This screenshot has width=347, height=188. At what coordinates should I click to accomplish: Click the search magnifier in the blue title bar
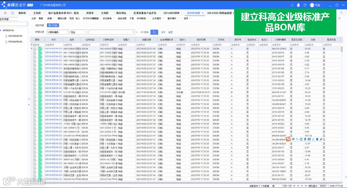[292, 5]
